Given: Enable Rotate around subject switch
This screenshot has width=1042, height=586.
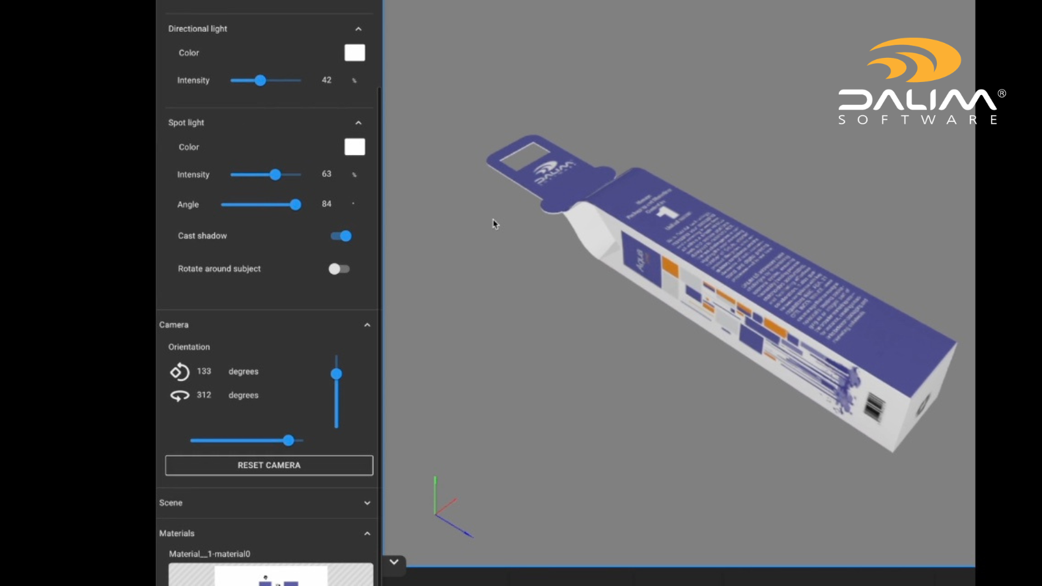Looking at the screenshot, I should [339, 269].
